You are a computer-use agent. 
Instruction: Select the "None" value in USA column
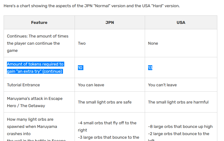(x=153, y=43)
